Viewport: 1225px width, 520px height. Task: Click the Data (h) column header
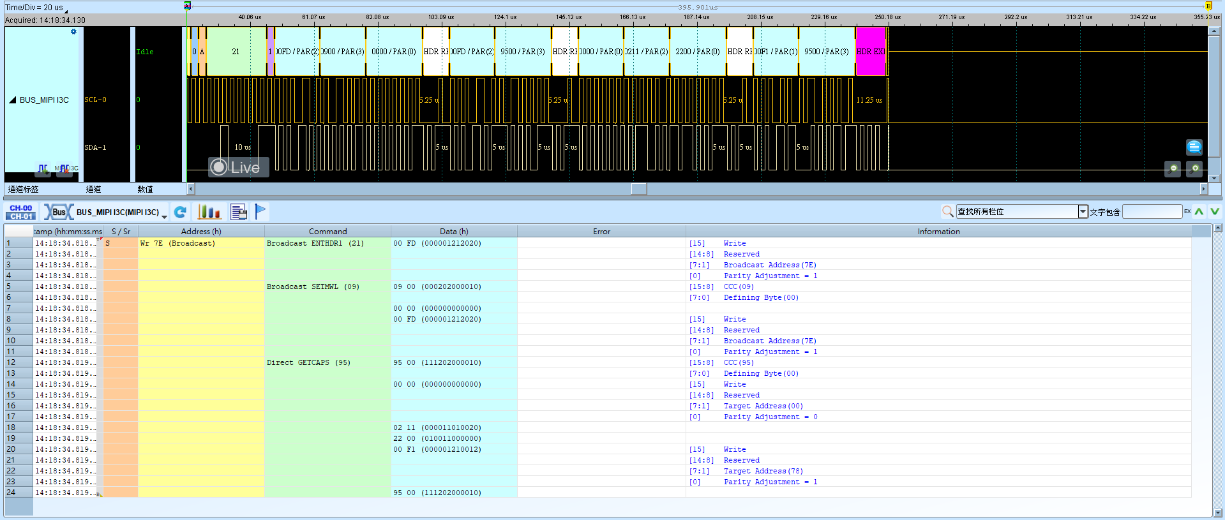point(454,232)
